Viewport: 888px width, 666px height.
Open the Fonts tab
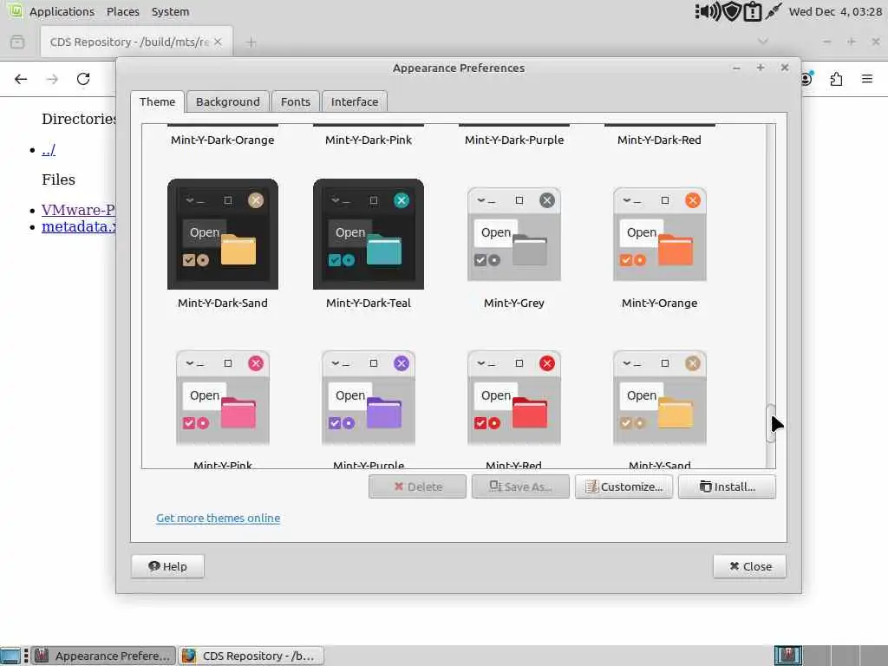(x=296, y=102)
